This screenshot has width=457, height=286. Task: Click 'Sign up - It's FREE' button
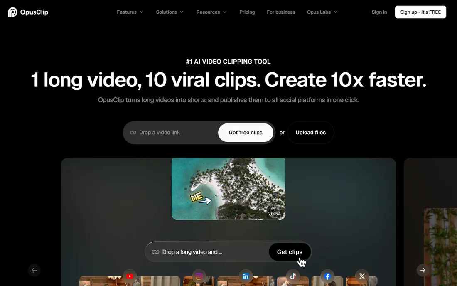coord(420,12)
